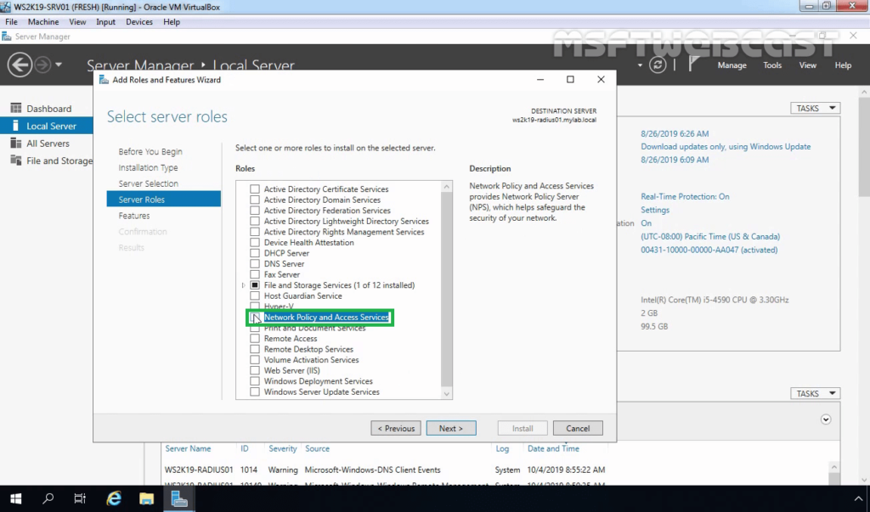The width and height of the screenshot is (870, 512).
Task: Sort events by Server Name column
Action: (188, 448)
